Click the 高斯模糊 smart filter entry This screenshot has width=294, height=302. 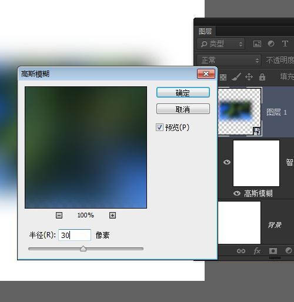point(258,193)
